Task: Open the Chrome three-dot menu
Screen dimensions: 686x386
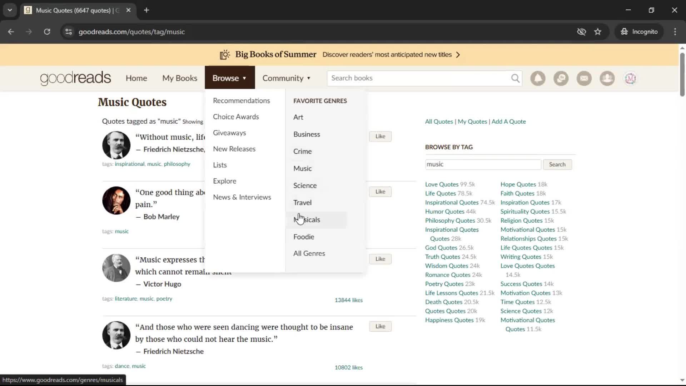Action: [675, 32]
